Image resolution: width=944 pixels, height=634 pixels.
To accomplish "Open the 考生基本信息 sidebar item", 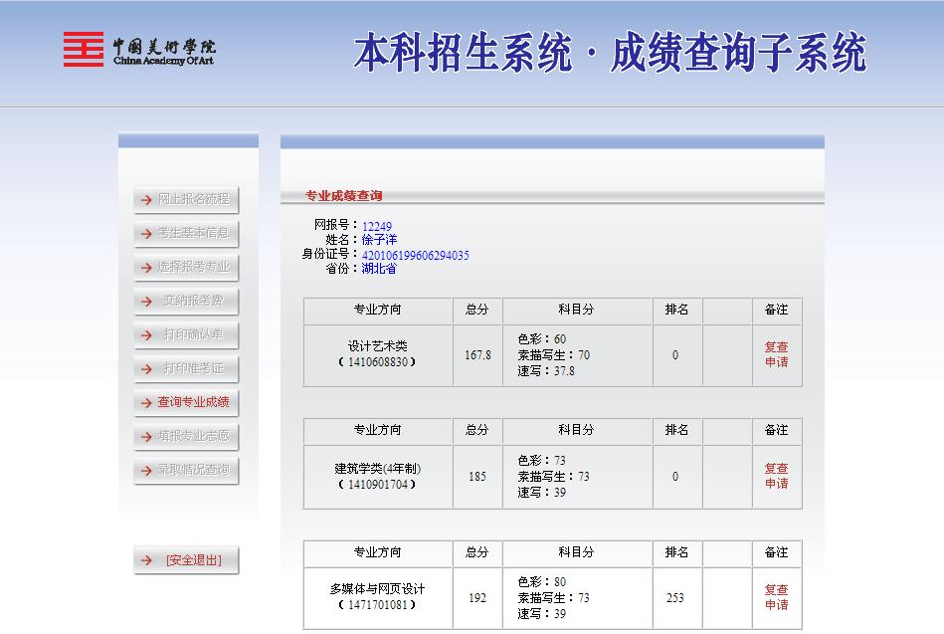I will 186,233.
